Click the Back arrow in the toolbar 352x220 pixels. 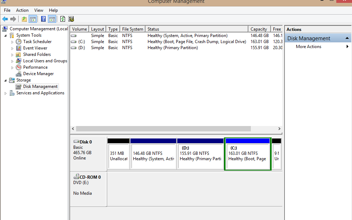[x=5, y=19]
